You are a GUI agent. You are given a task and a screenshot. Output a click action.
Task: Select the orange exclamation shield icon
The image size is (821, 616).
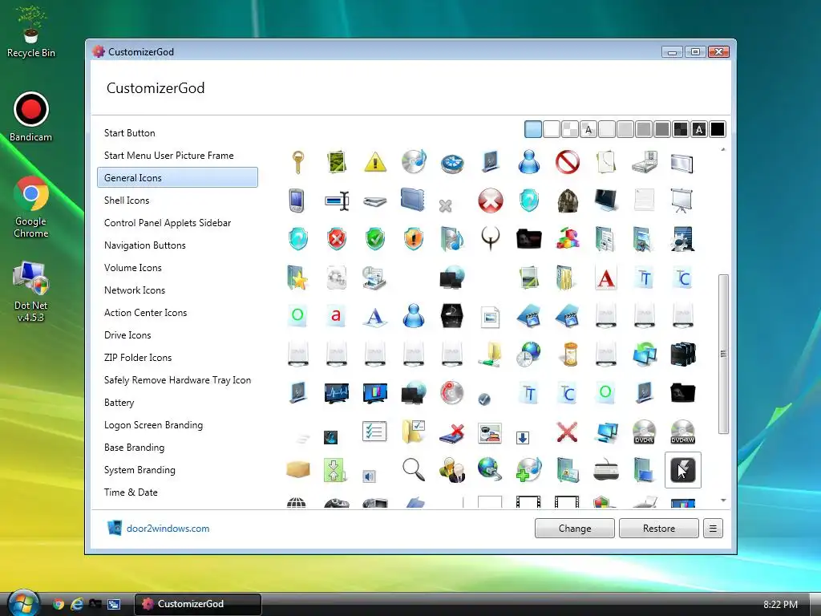413,239
